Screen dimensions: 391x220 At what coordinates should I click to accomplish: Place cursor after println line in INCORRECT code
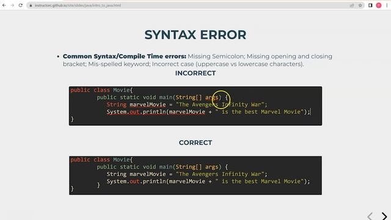click(311, 112)
